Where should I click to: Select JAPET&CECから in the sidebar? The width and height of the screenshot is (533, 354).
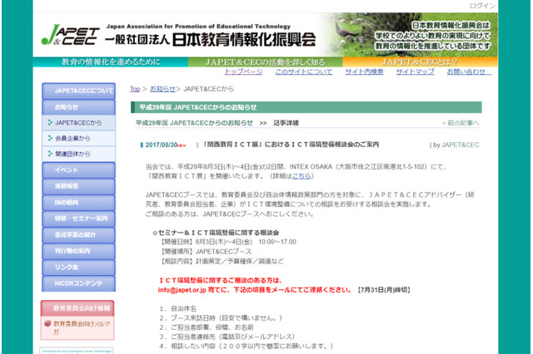78,122
